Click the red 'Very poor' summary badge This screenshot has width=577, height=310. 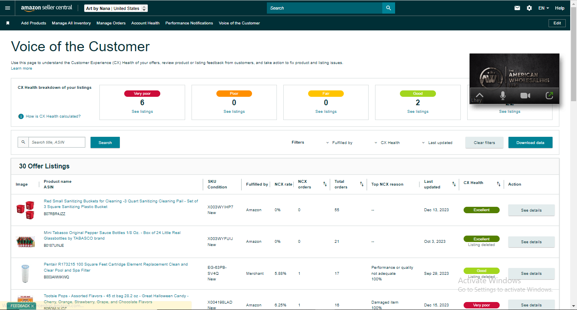point(142,94)
